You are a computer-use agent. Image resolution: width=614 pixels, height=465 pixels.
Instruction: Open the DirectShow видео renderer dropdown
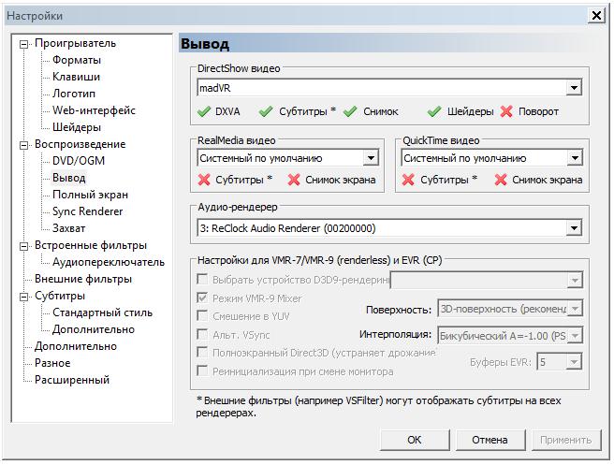pyautogui.click(x=574, y=88)
